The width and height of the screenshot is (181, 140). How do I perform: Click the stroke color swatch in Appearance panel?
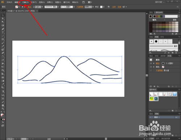click(x=163, y=63)
